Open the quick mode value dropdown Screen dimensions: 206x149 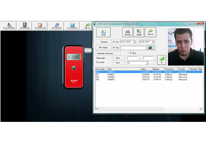click(x=147, y=63)
